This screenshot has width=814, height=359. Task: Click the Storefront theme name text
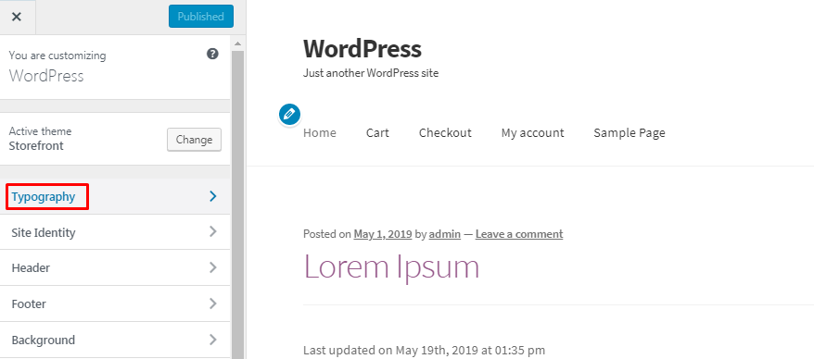[x=36, y=145]
